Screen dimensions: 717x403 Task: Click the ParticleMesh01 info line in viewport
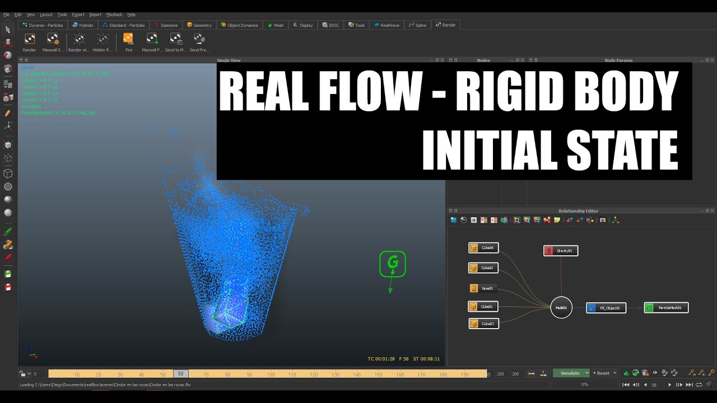(58, 113)
